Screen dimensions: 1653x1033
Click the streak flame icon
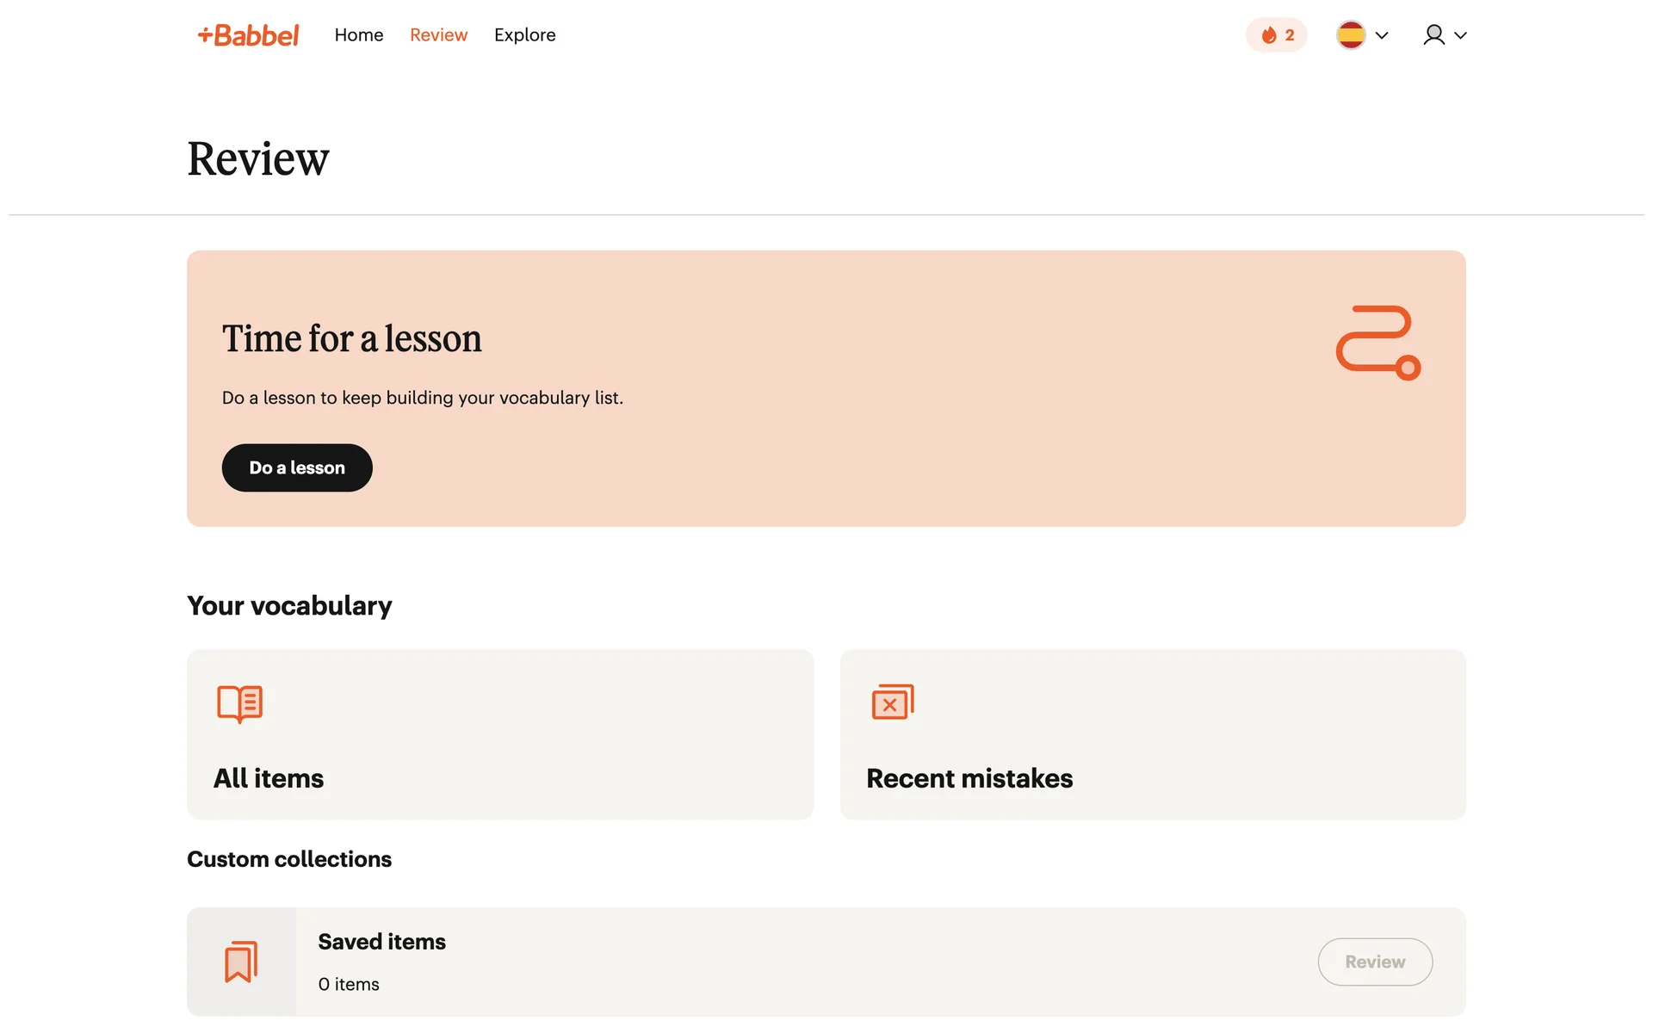(x=1268, y=35)
